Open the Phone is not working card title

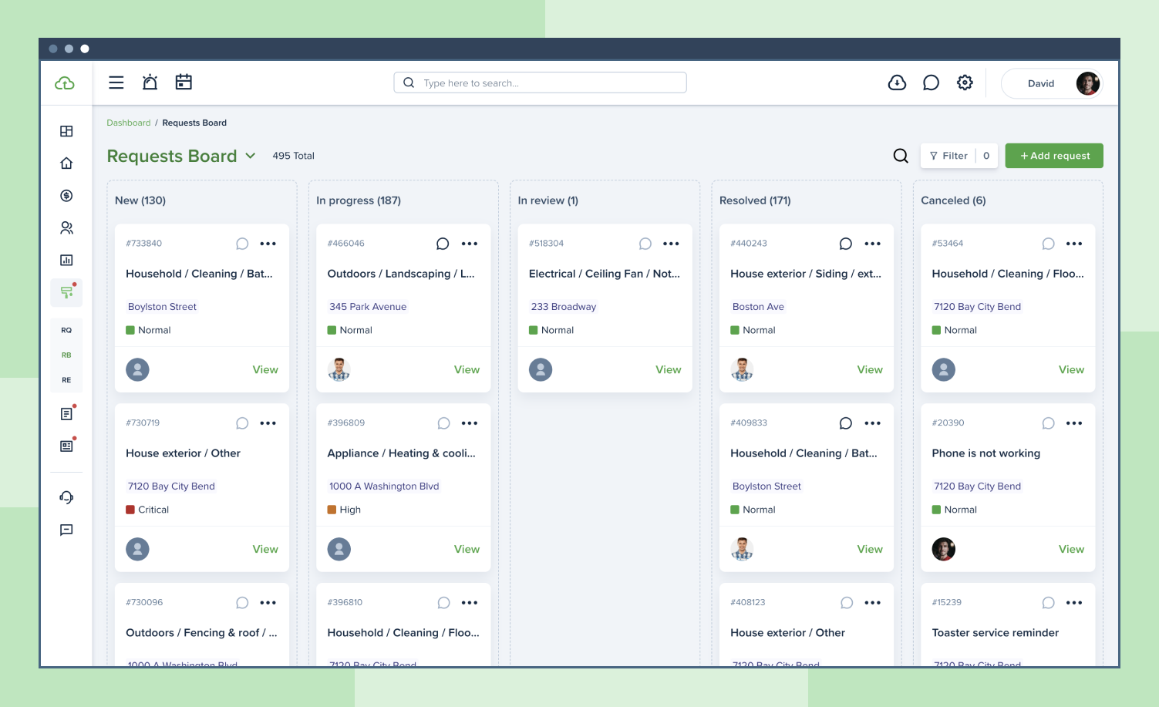click(x=986, y=453)
